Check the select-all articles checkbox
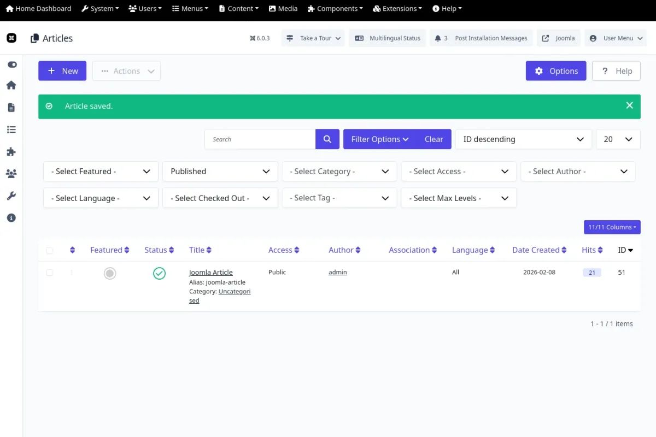 50,251
